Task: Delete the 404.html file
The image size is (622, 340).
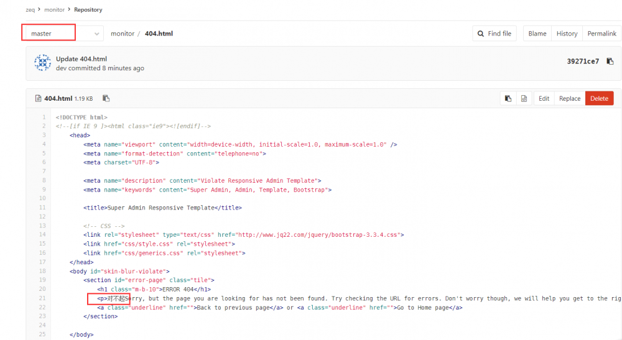Action: (599, 98)
